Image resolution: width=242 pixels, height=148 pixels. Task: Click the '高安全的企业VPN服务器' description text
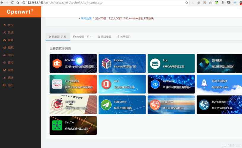click(79, 87)
